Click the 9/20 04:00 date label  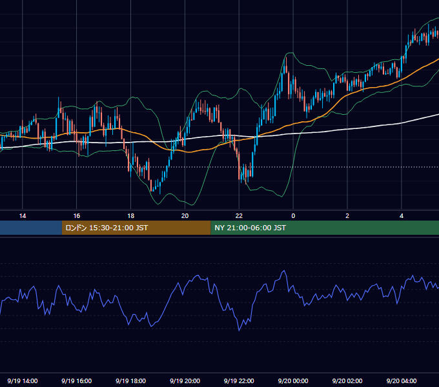click(402, 381)
